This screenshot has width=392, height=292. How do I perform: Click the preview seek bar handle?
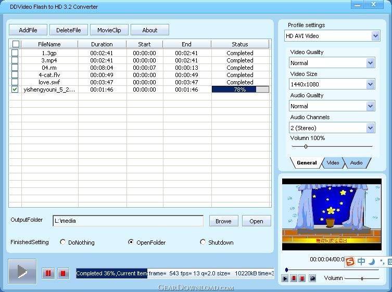(x=286, y=270)
